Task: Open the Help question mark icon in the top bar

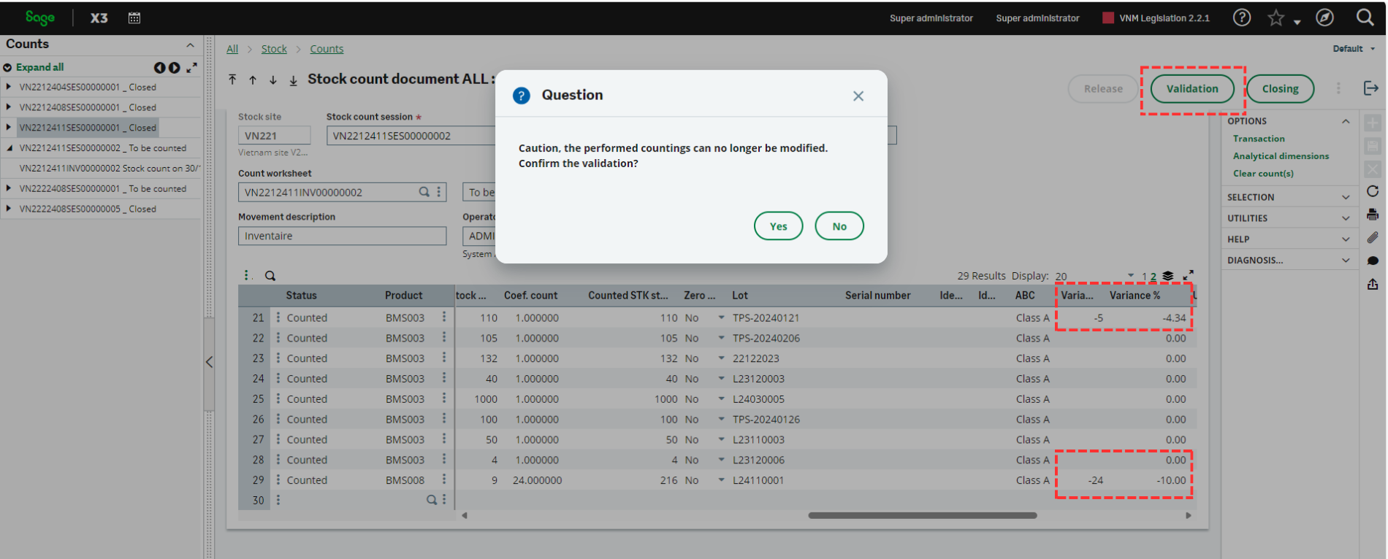Action: (1242, 18)
